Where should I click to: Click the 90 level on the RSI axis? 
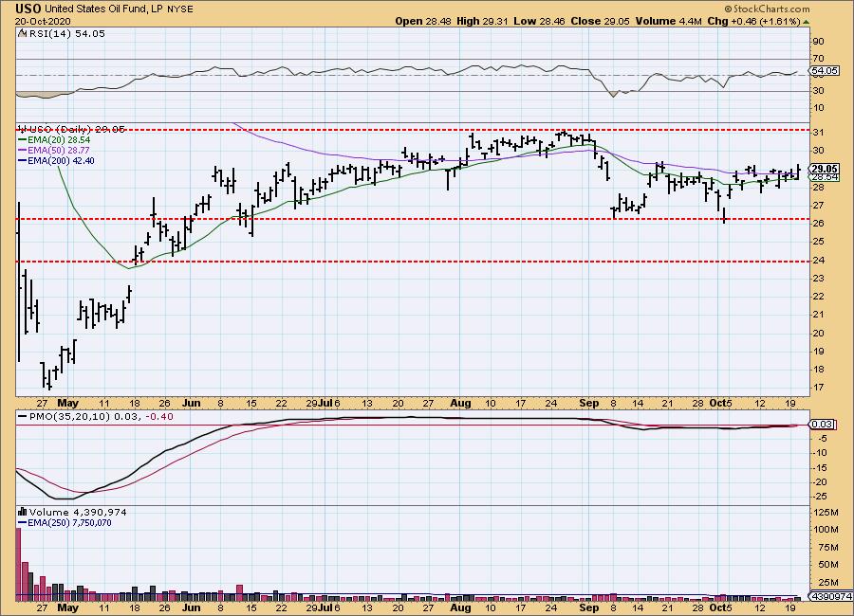818,42
